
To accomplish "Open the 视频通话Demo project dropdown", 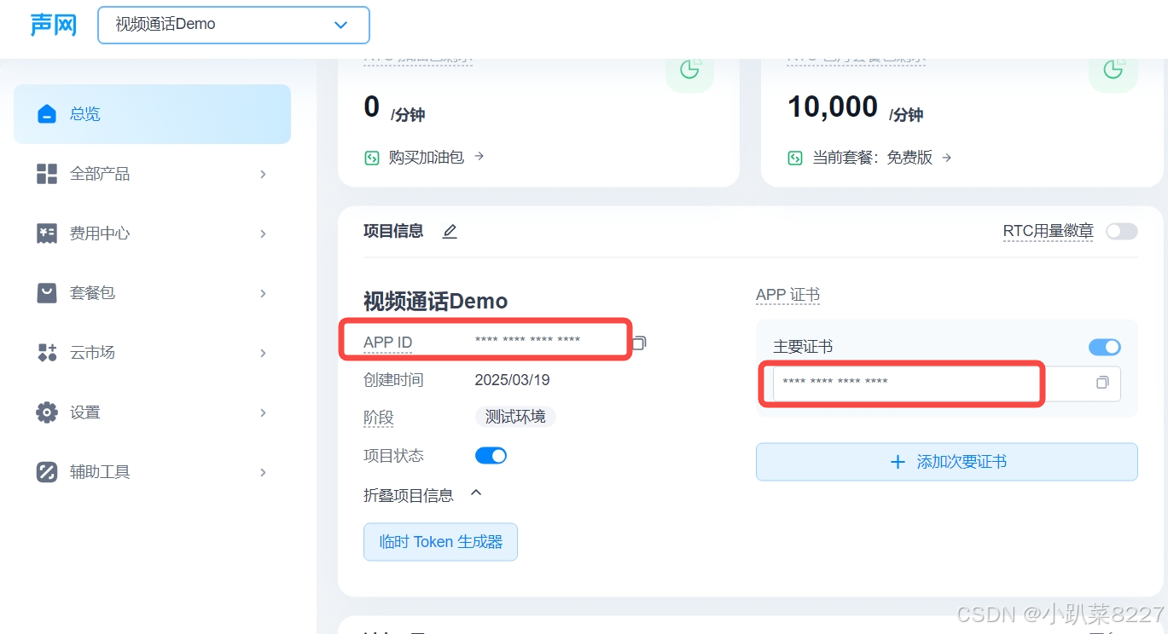I will (x=234, y=25).
